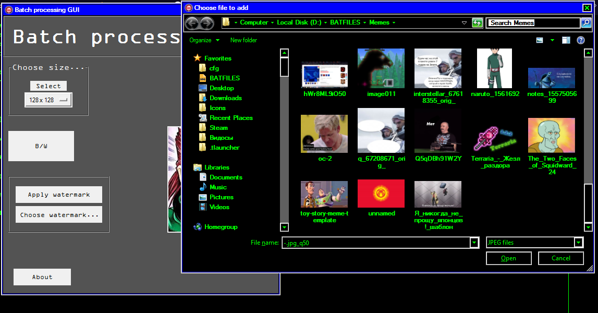Click Local Disk (D:) in address path
Viewport: 598px width, 313px height.
pos(299,22)
